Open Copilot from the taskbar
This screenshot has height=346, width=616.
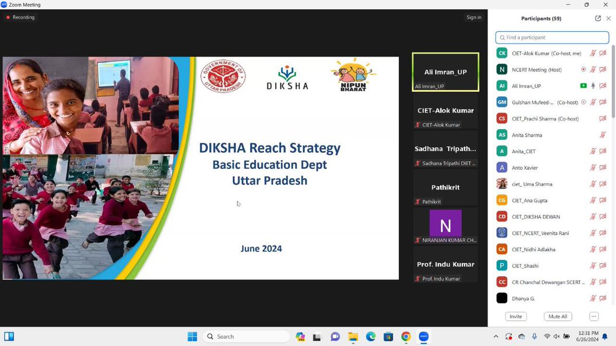[x=301, y=337]
